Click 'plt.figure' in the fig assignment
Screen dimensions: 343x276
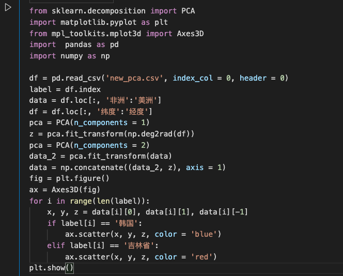(79, 178)
